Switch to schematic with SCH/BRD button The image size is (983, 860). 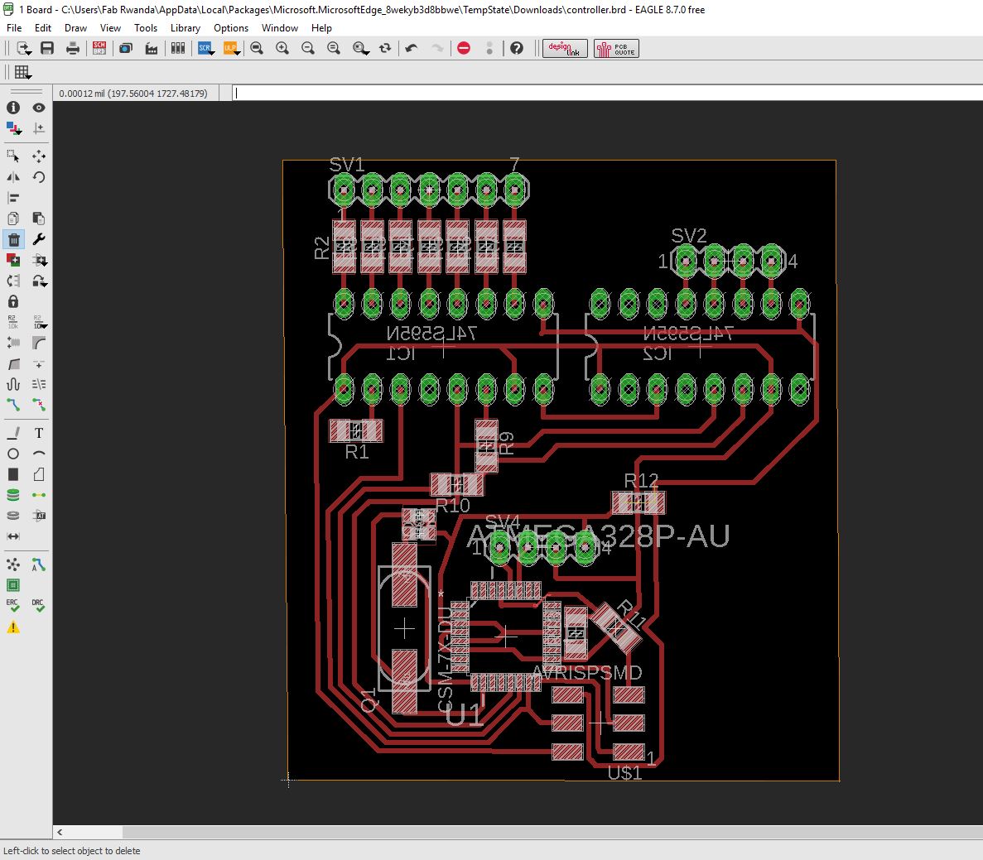click(99, 49)
